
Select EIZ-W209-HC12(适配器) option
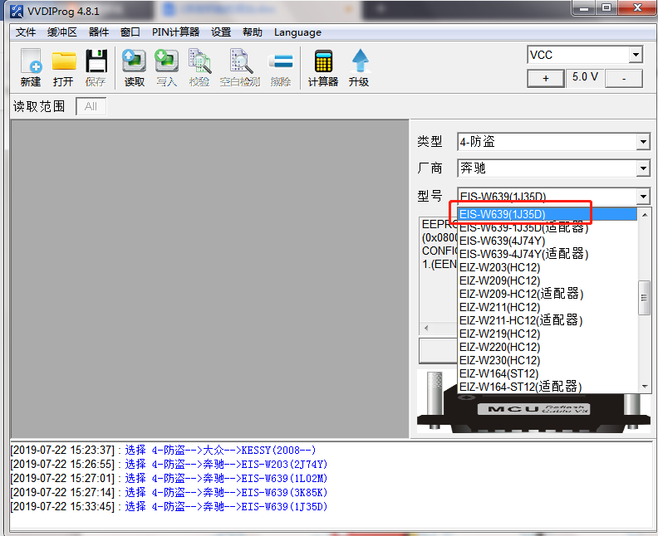[548, 294]
